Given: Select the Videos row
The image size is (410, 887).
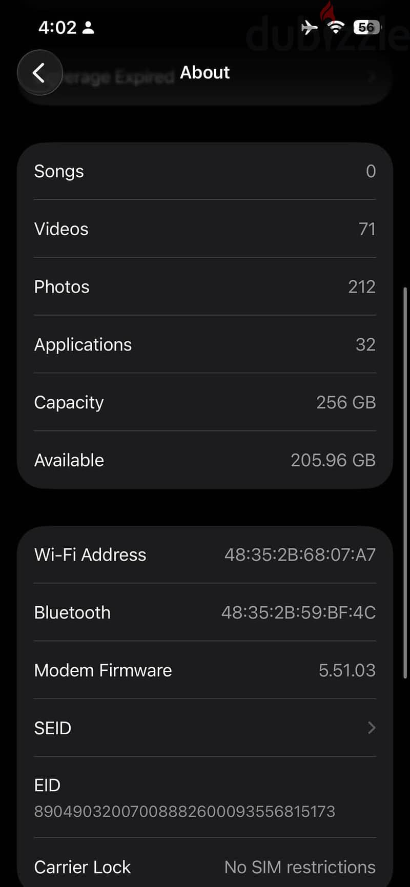Looking at the screenshot, I should click(x=205, y=229).
